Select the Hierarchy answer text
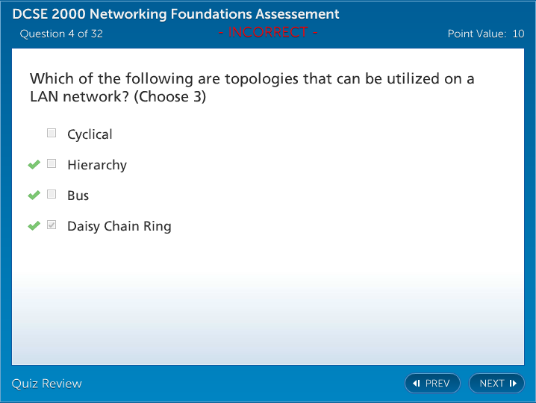This screenshot has height=403, width=536. click(x=97, y=165)
